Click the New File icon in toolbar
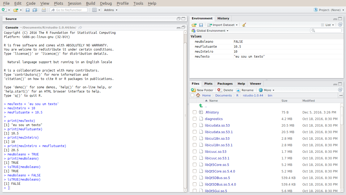The width and height of the screenshot is (346, 195). tap(4, 10)
